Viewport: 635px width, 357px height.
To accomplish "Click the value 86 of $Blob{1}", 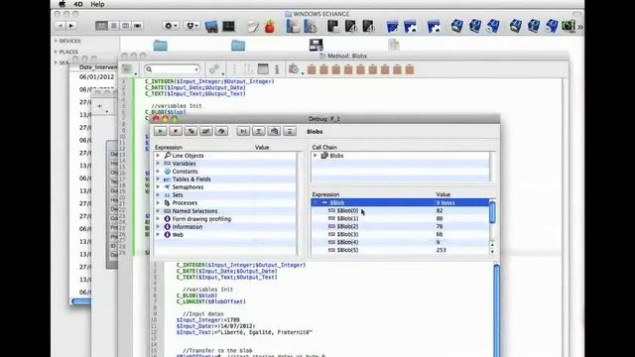I will [x=440, y=218].
